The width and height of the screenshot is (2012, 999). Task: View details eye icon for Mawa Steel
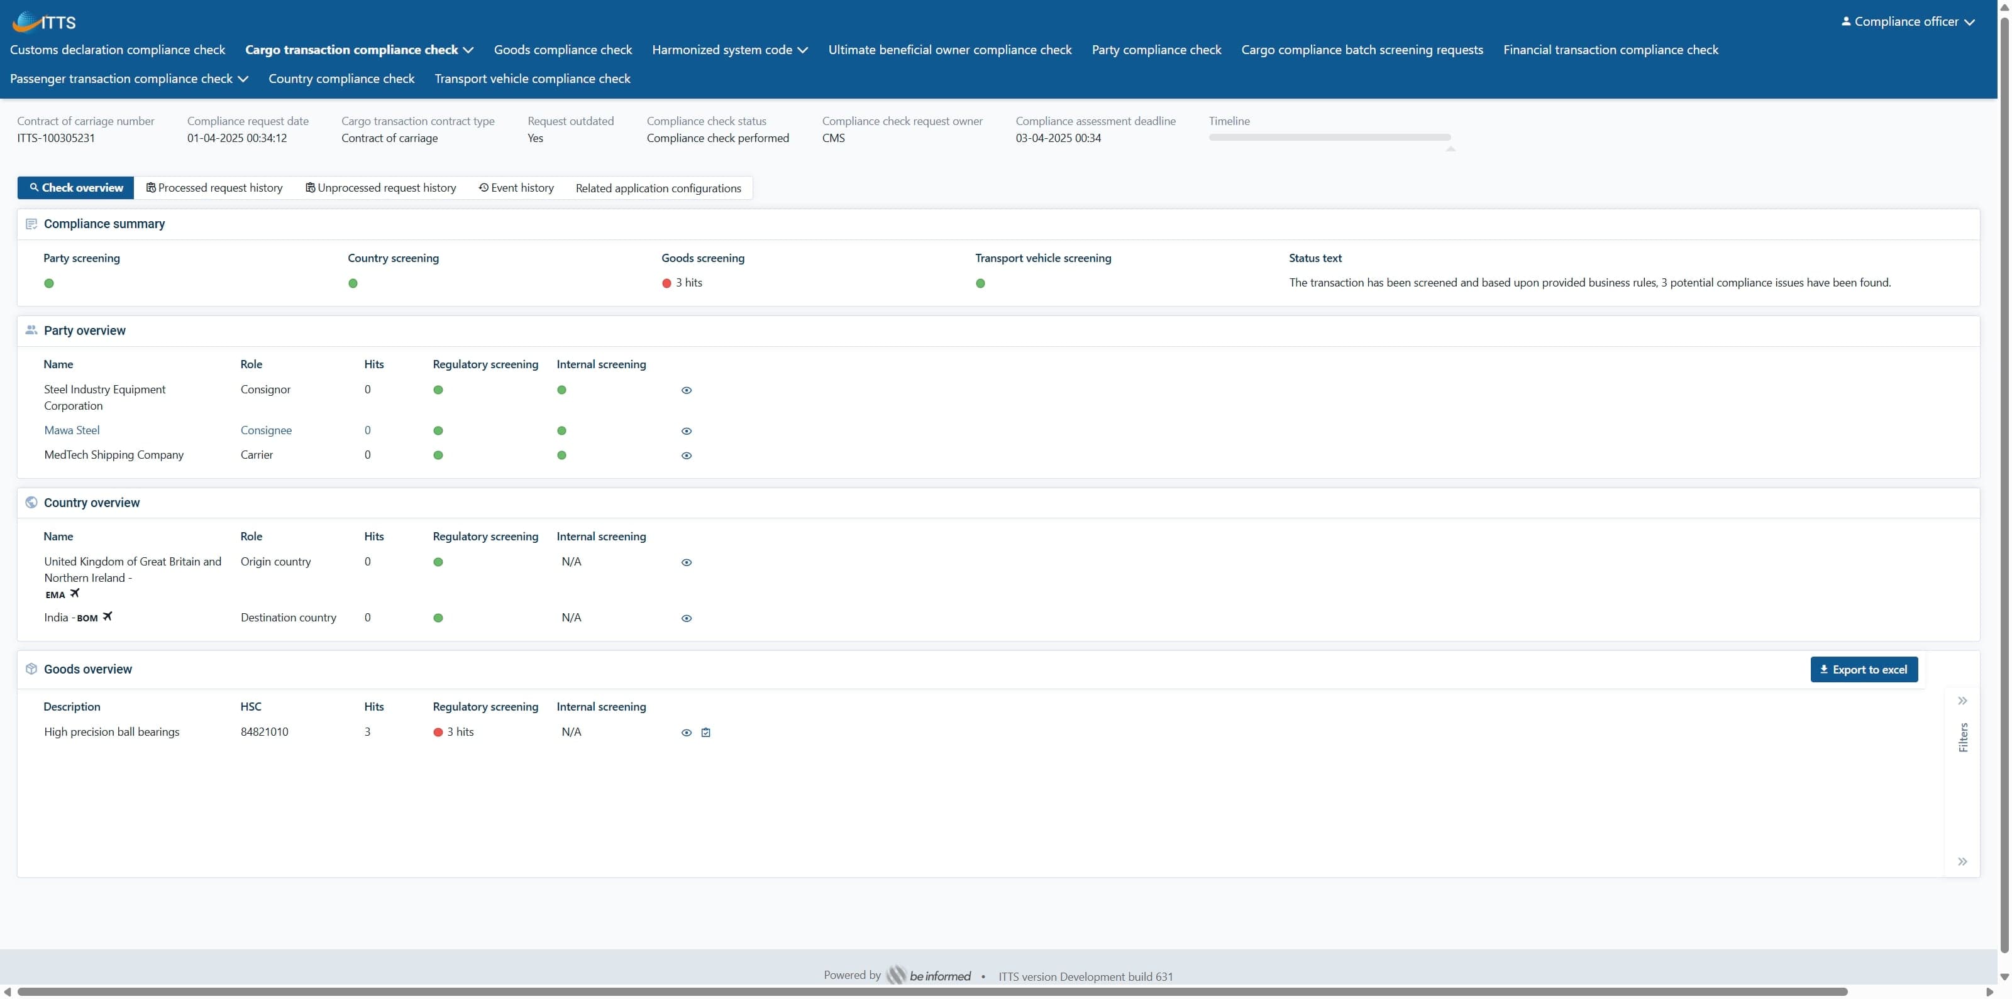click(687, 431)
